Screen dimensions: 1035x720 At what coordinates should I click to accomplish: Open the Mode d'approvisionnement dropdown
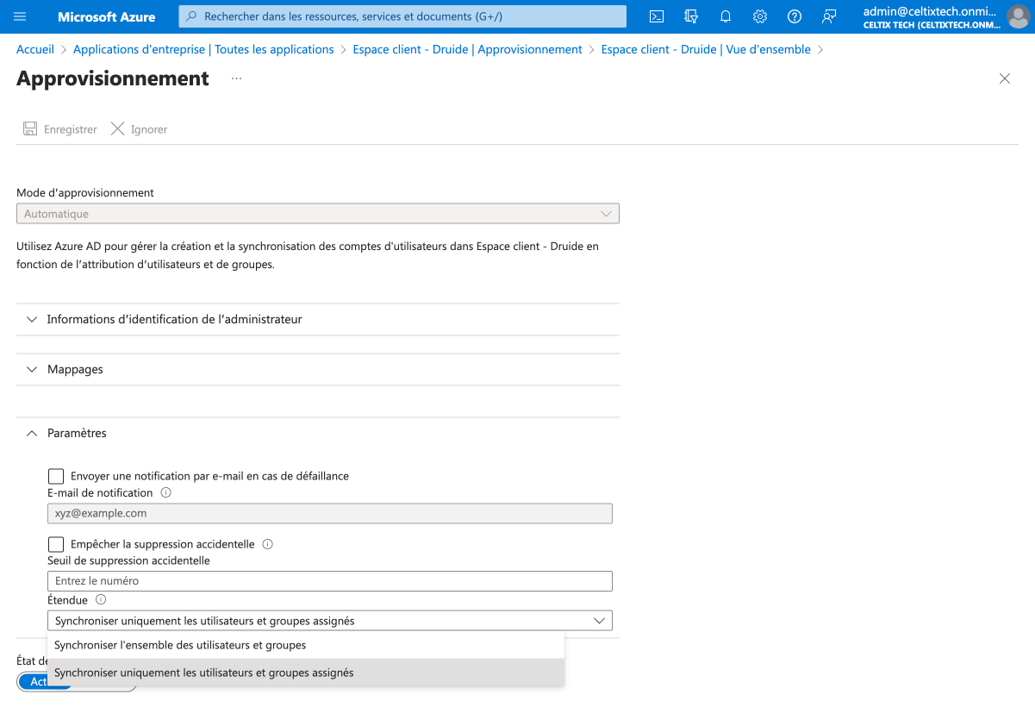click(318, 214)
